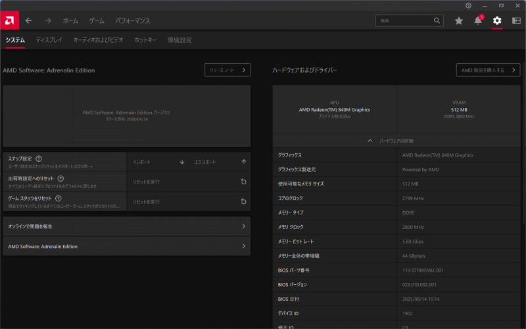Viewport: 526px width, 329px height.
Task: Click the APU AMD Radeon 840M card
Action: click(x=335, y=109)
